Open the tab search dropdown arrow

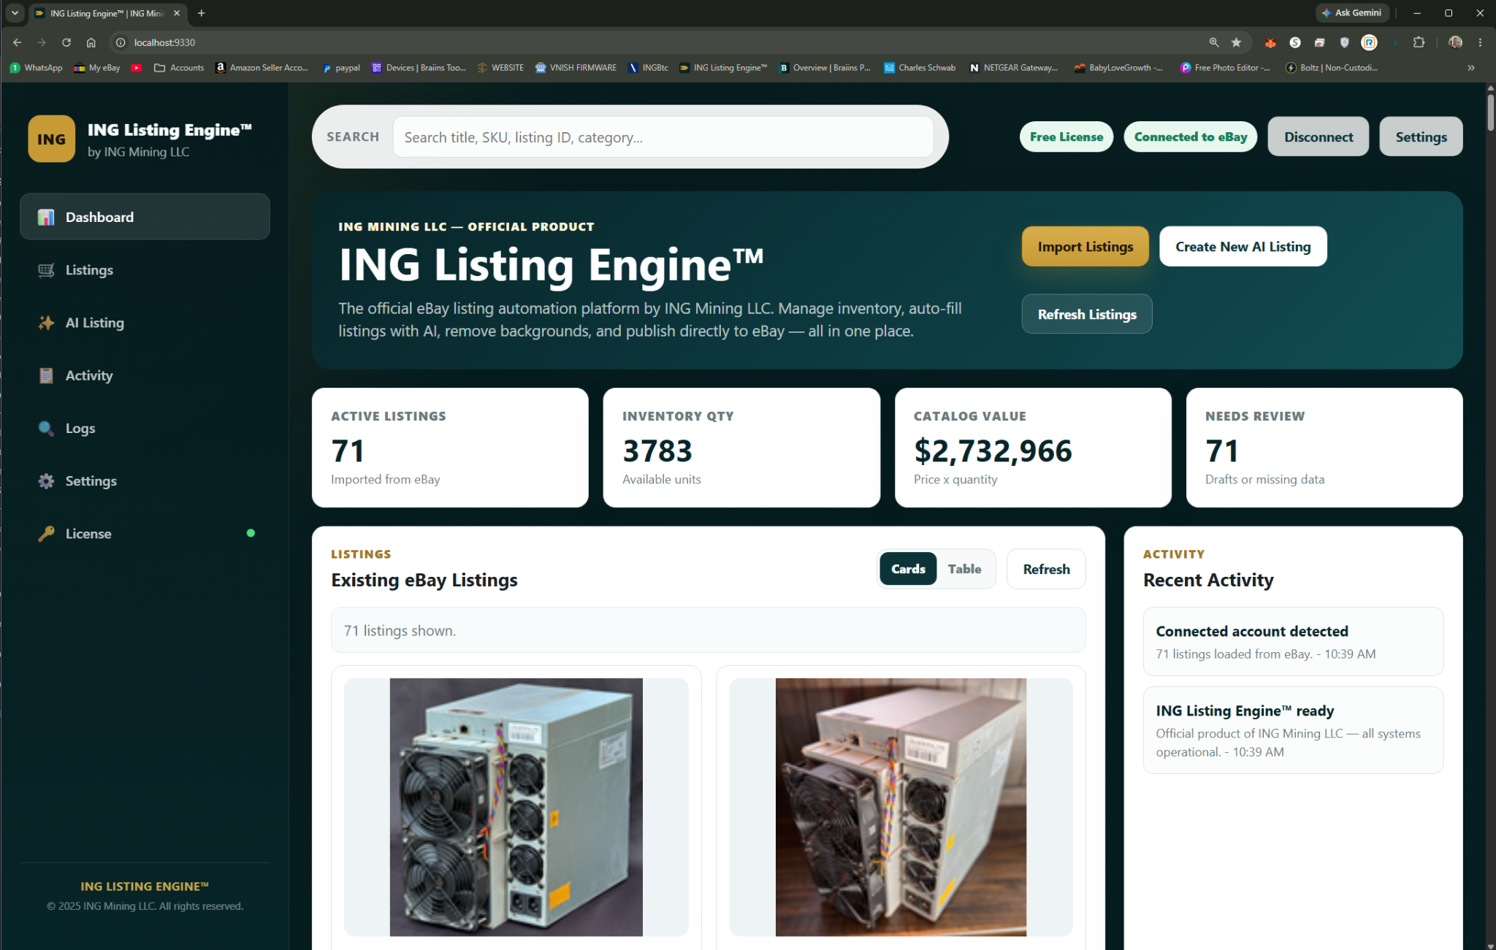tap(15, 13)
